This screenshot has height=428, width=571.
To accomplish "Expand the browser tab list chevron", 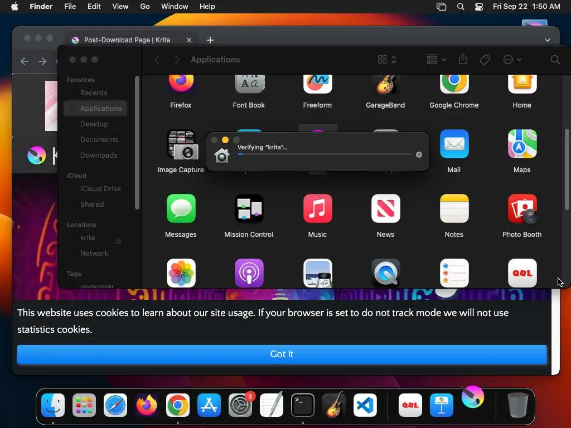I will (x=548, y=40).
